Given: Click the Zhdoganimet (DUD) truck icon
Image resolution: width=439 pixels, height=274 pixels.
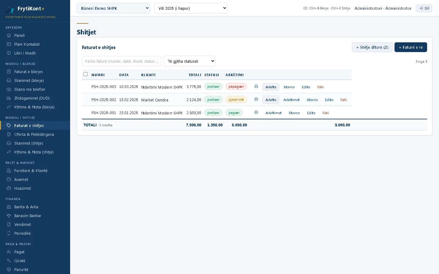Looking at the screenshot, I should (x=9, y=98).
